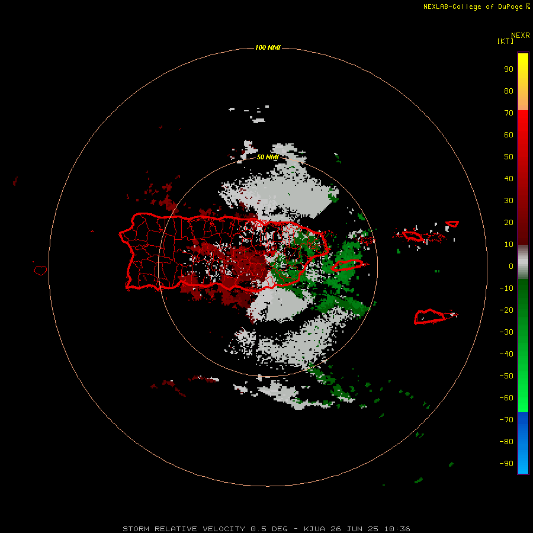
Task: Click the blue bottom segment of color bar
Action: pos(523,443)
